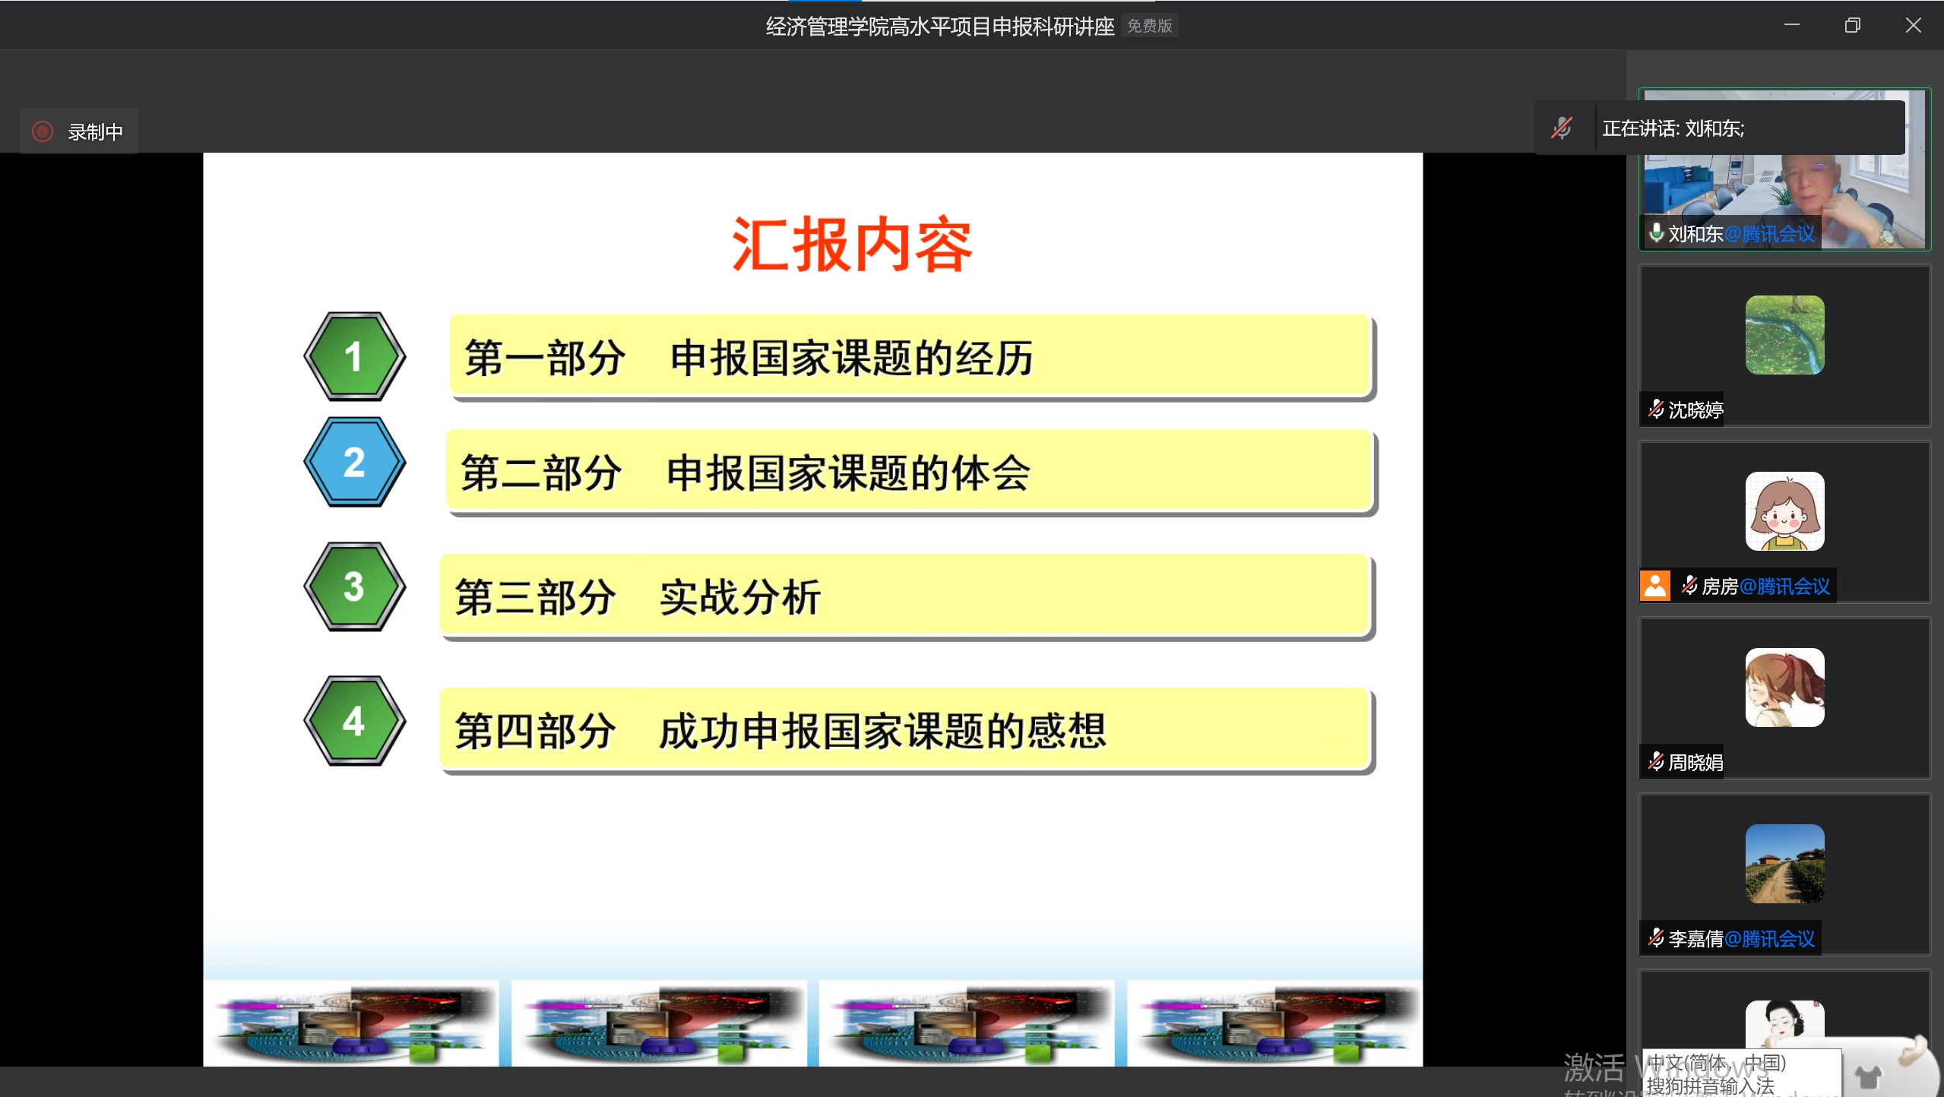Click the orange host icon by 房房

(1654, 586)
